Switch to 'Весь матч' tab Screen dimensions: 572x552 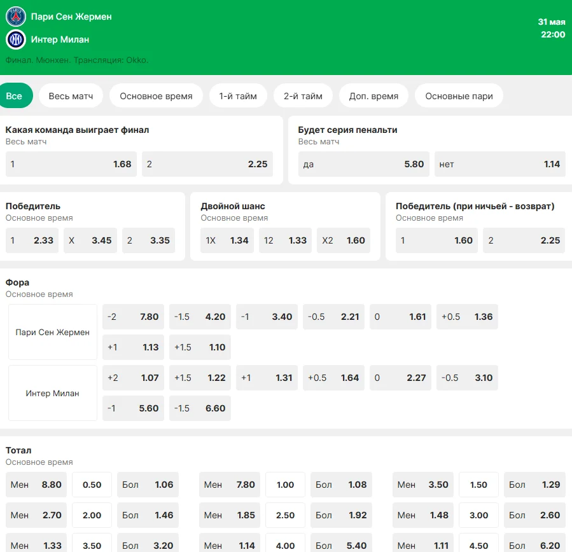pos(71,96)
